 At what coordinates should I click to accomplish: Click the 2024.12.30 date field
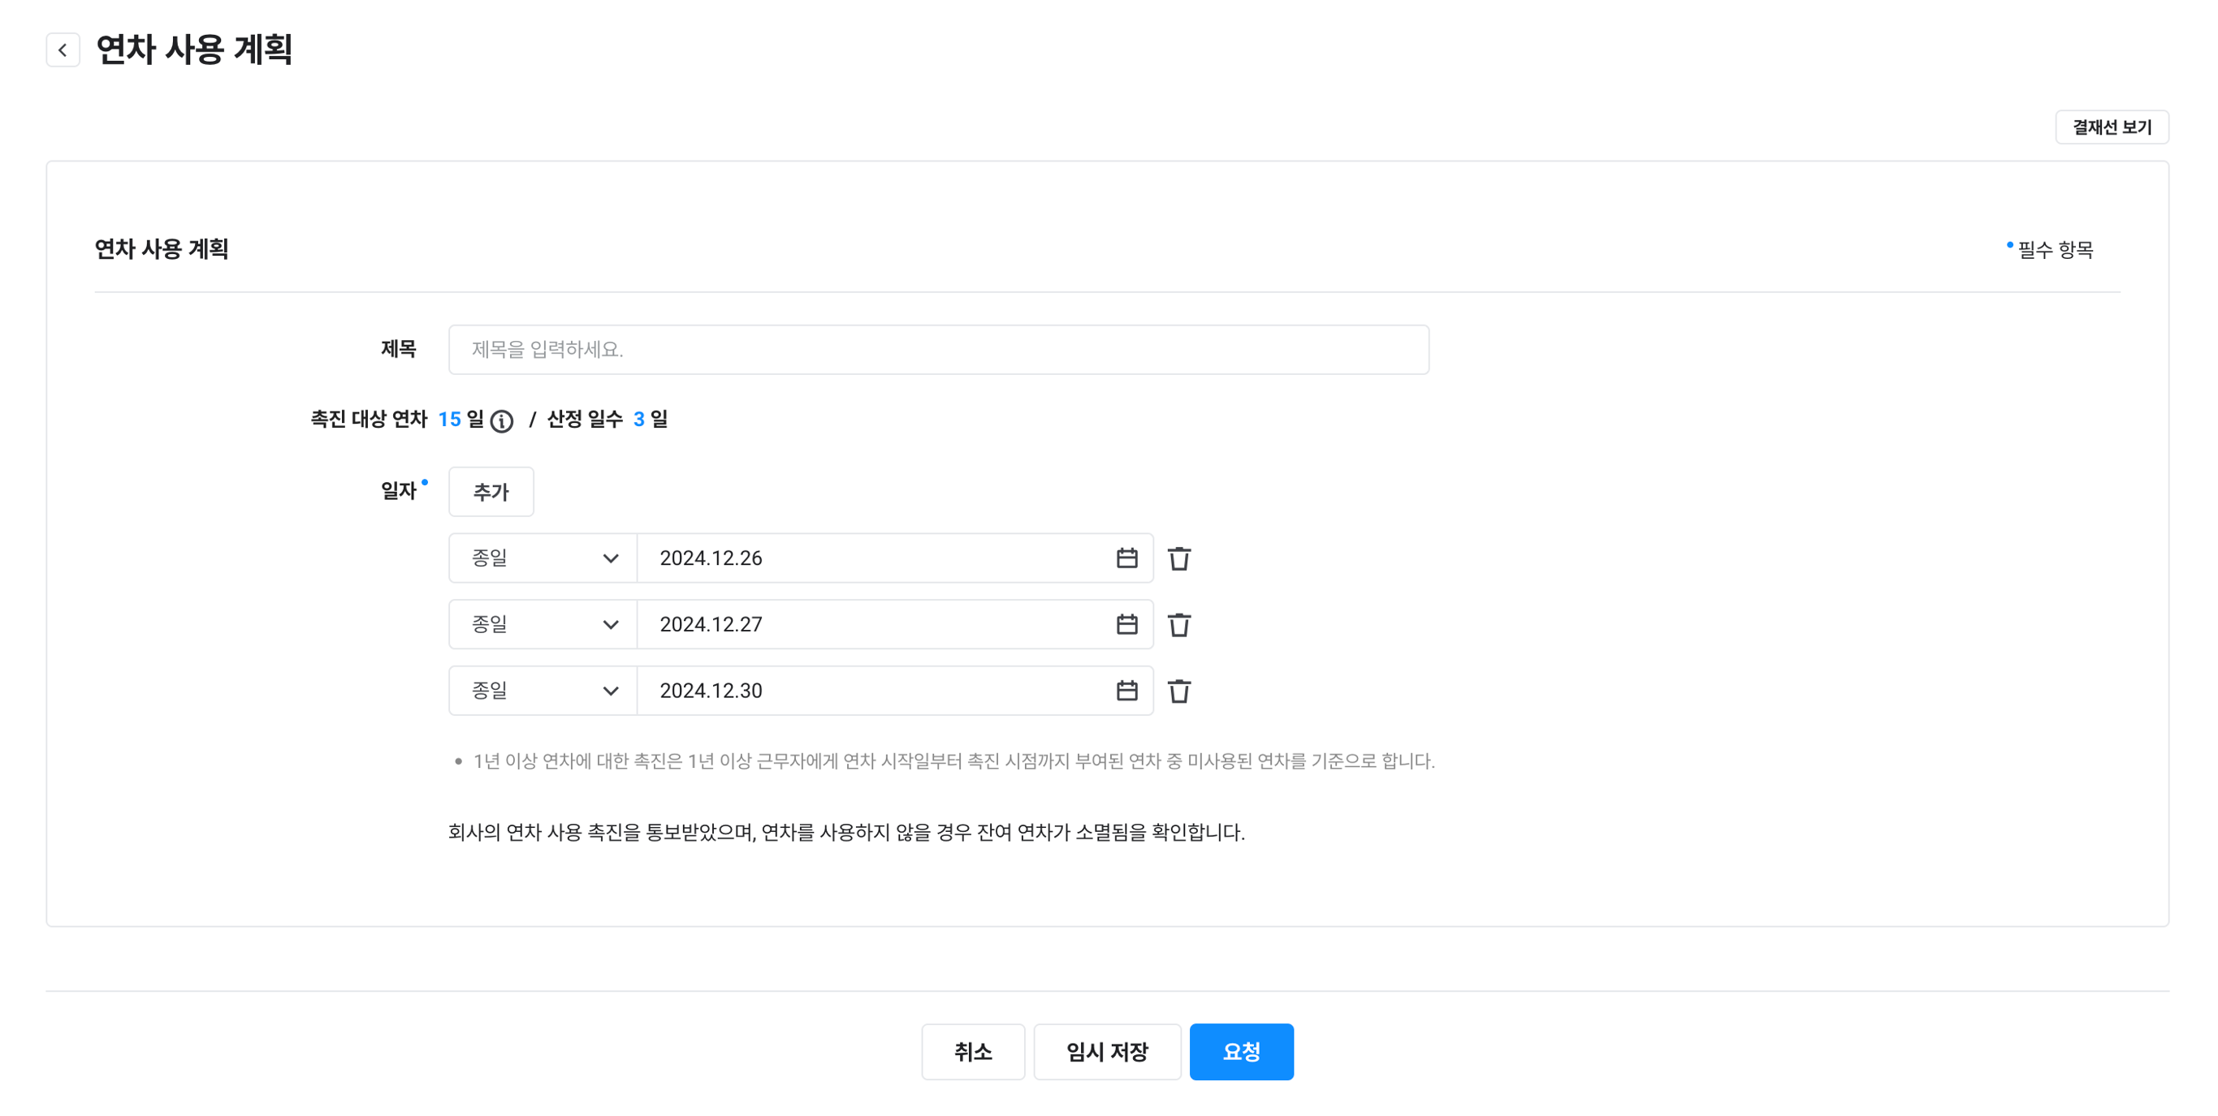click(x=870, y=691)
